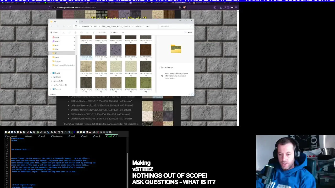The image size is (335, 188).
Task: Close the new 5 editor tab
Action: (x=116, y=136)
